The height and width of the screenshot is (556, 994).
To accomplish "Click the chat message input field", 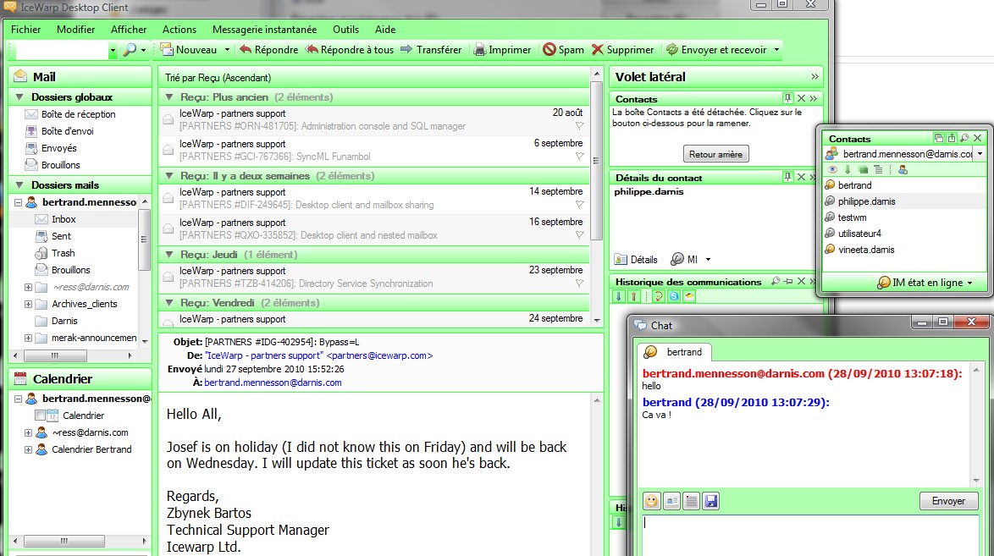I will (809, 533).
